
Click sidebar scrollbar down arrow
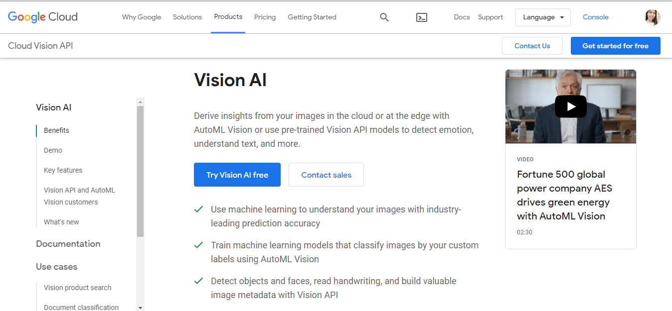click(x=140, y=308)
